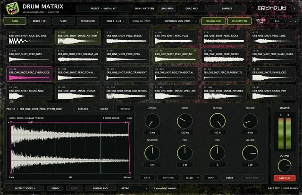Screen dimensions: 302x195
Task: Click the REPLACE sample button
Action: tap(83, 109)
